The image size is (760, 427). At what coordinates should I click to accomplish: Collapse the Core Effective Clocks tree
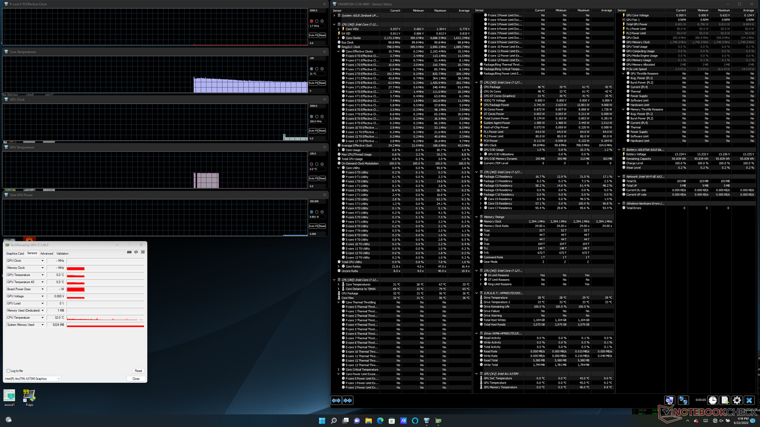339,51
